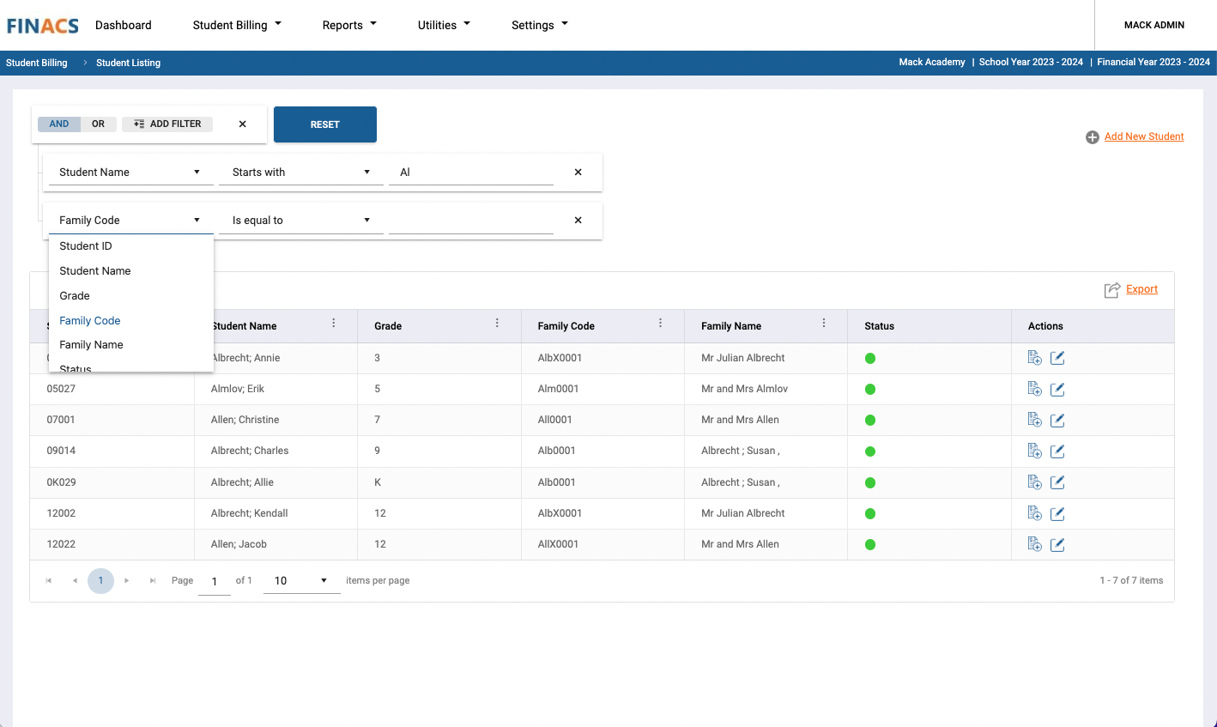Open billing document icon for Allen; Christine
This screenshot has height=727, width=1217.
(x=1034, y=420)
